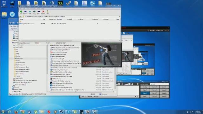Open the Favorites menu in 7-Zip
203x114 pixels.
pyautogui.click(x=33, y=9)
